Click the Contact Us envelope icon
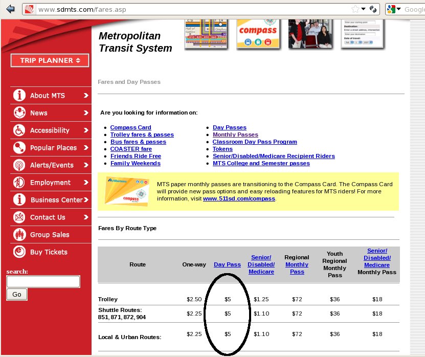The height and width of the screenshot is (357, 425). [x=19, y=217]
